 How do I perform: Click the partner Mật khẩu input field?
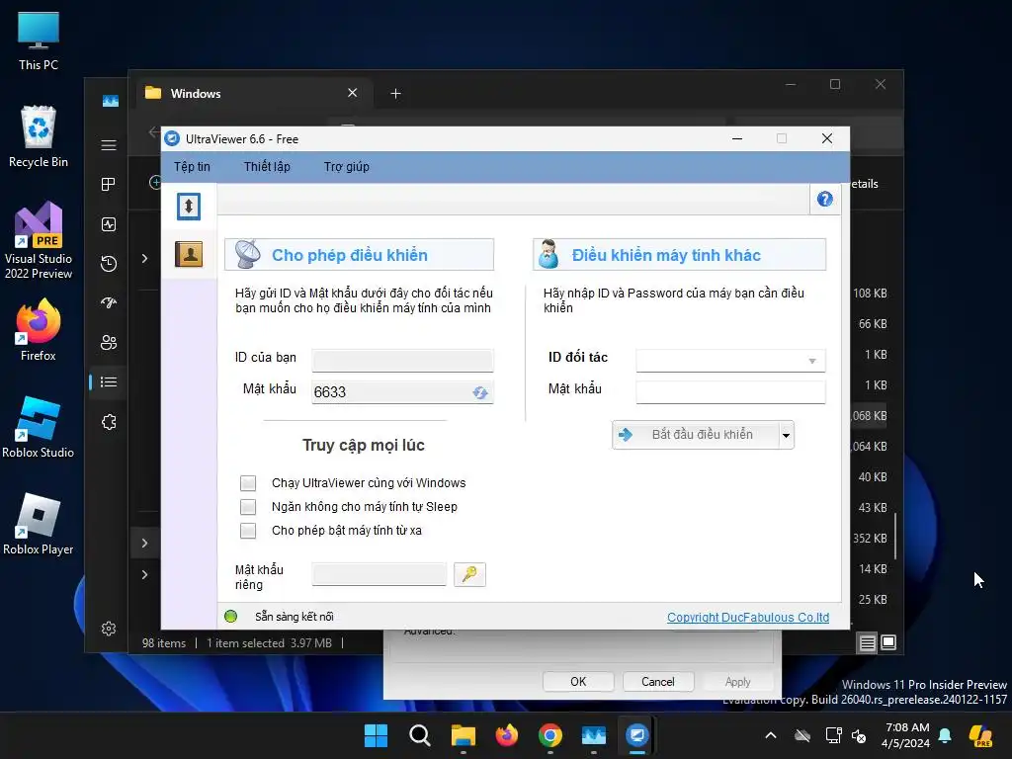(730, 391)
